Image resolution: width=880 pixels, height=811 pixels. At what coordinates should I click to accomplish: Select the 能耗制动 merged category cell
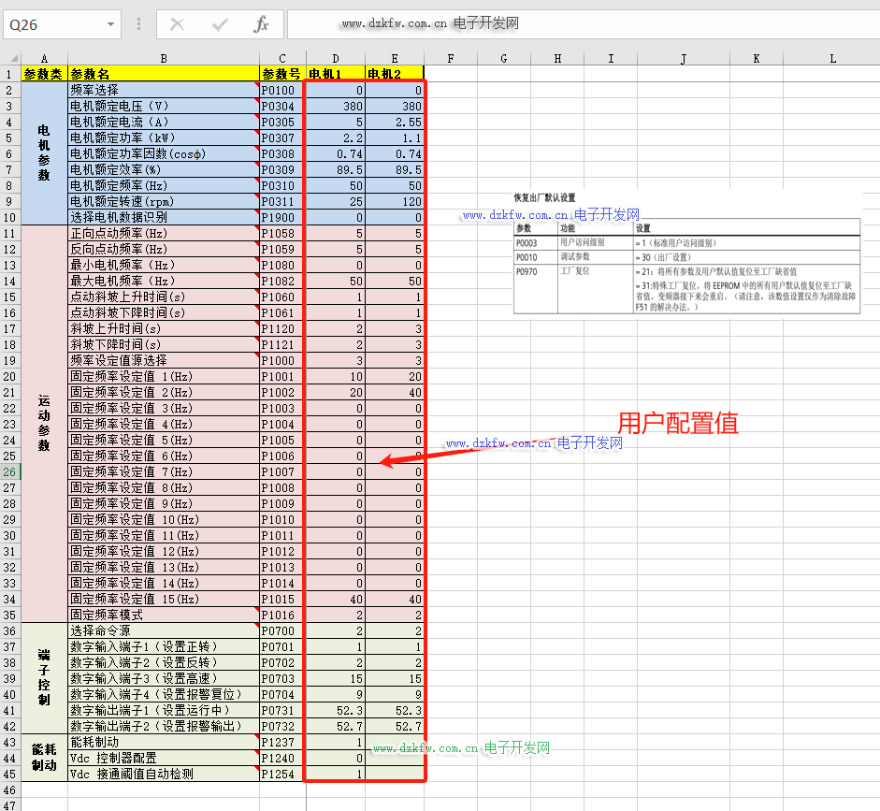(44, 758)
